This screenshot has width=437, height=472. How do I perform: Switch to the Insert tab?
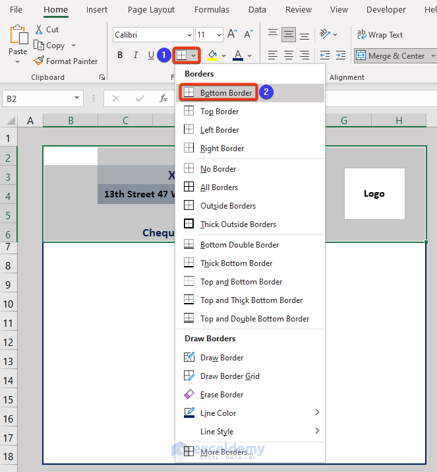pyautogui.click(x=96, y=10)
